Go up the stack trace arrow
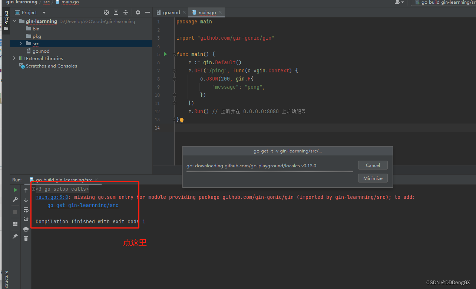 26,190
